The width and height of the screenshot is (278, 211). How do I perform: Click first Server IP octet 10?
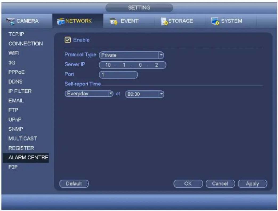pyautogui.click(x=108, y=65)
